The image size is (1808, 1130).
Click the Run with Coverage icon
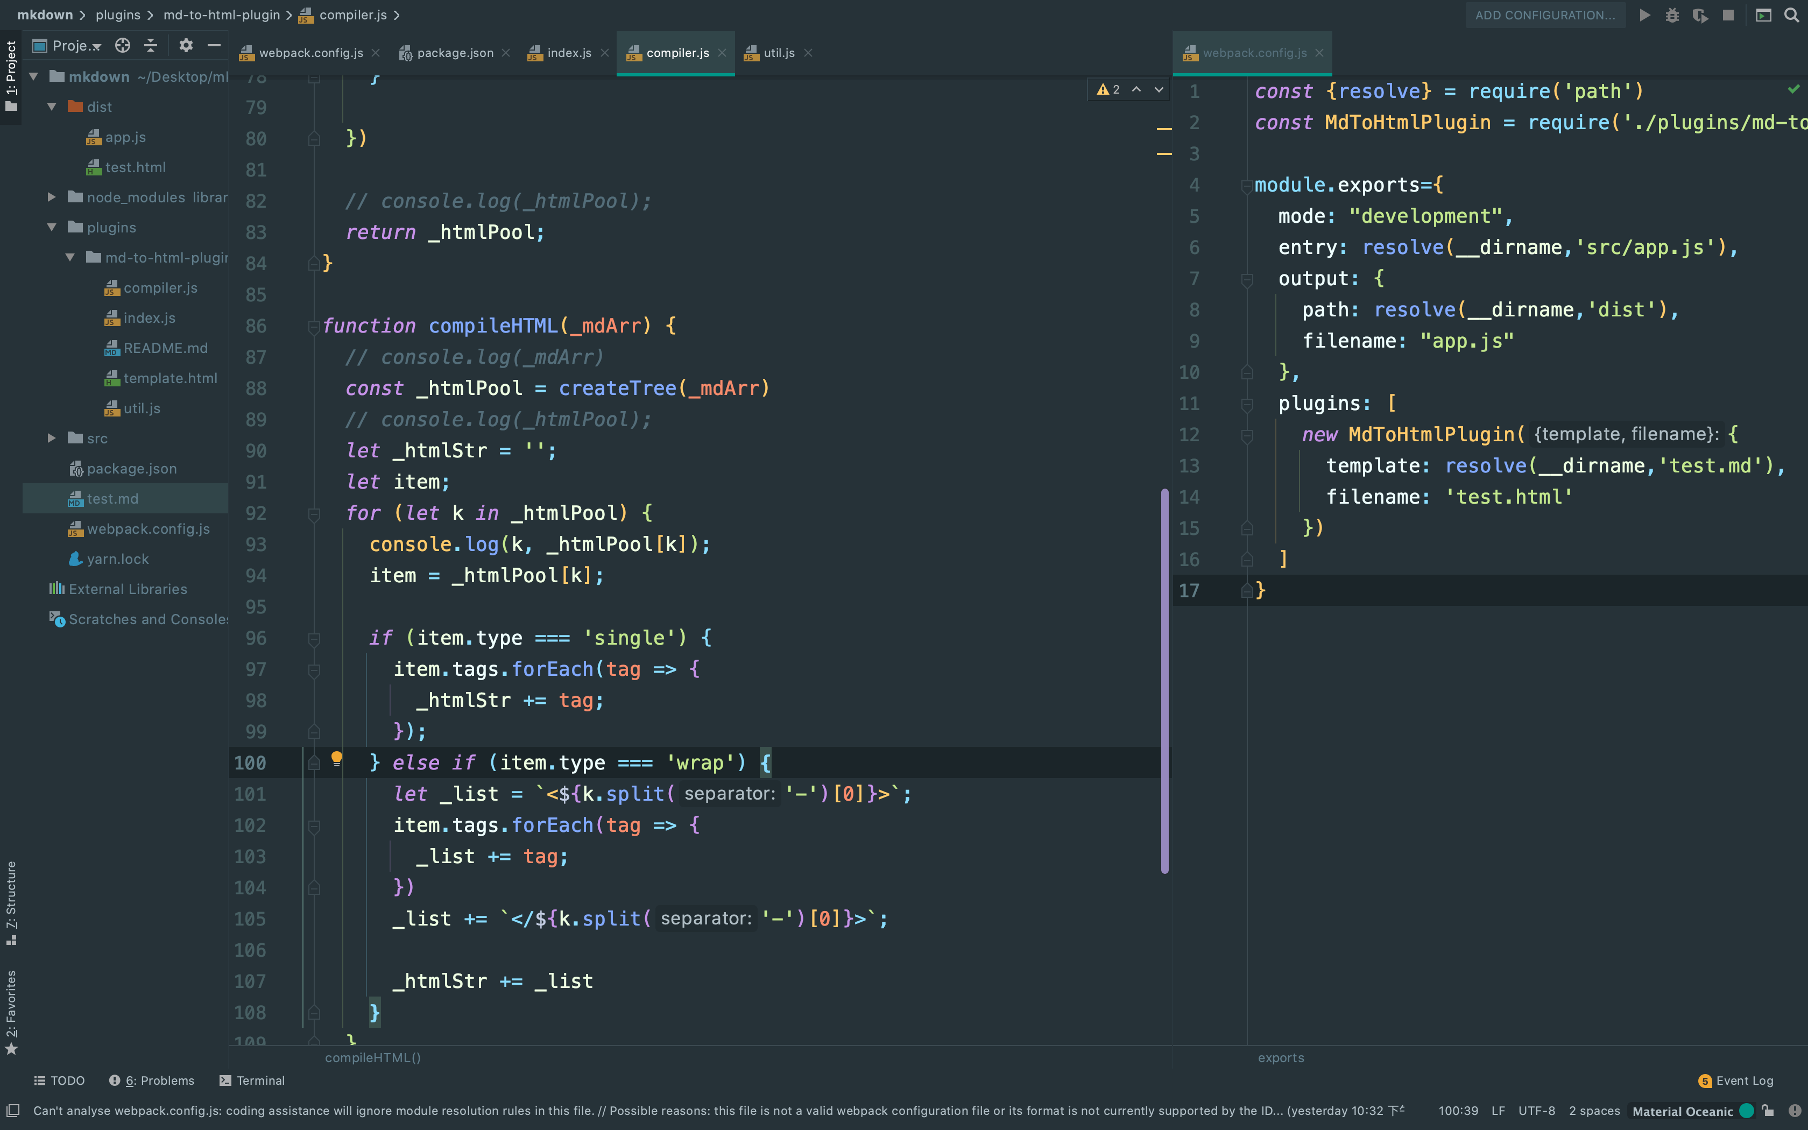pos(1700,15)
